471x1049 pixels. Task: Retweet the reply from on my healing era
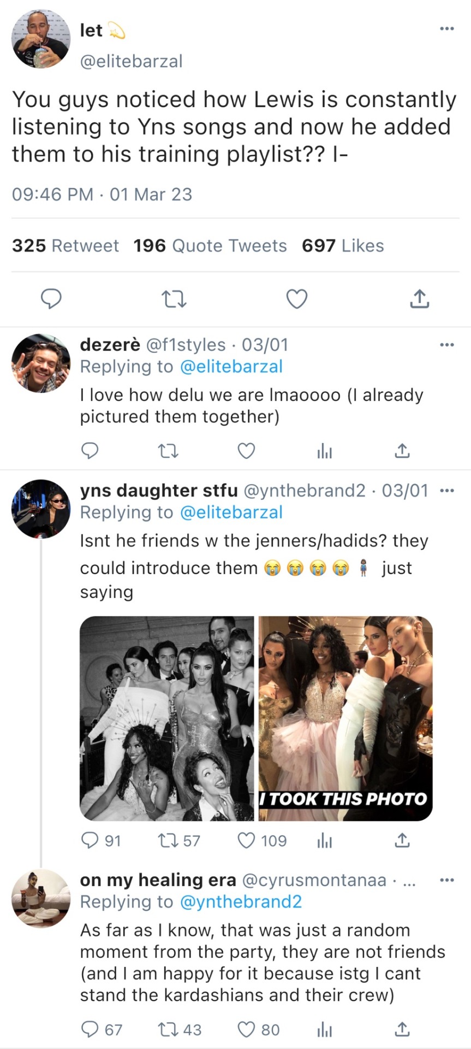coord(166,1029)
